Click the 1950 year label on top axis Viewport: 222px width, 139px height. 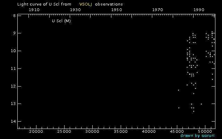116,10
